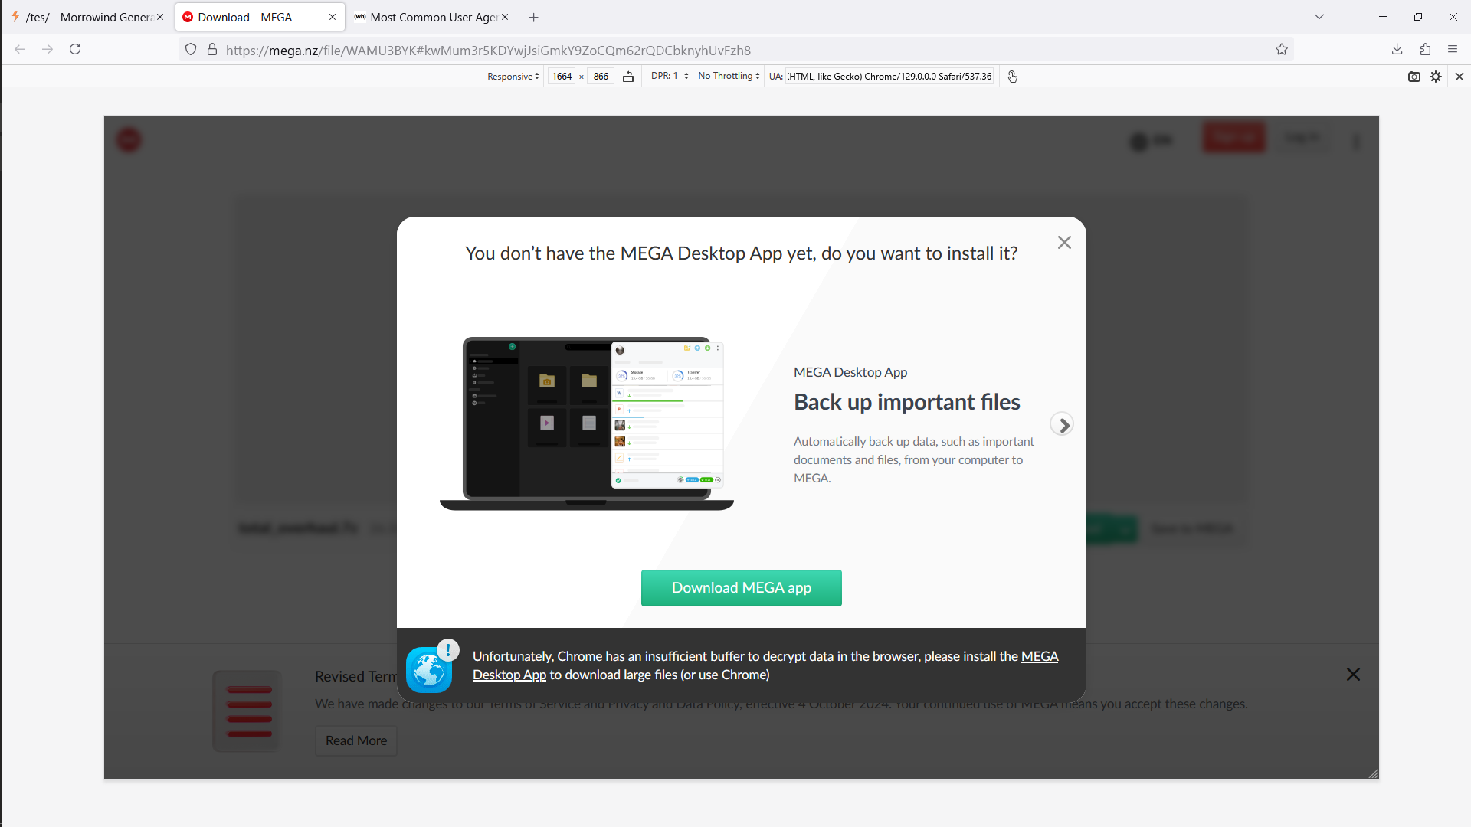Click the viewport width field

(562, 77)
